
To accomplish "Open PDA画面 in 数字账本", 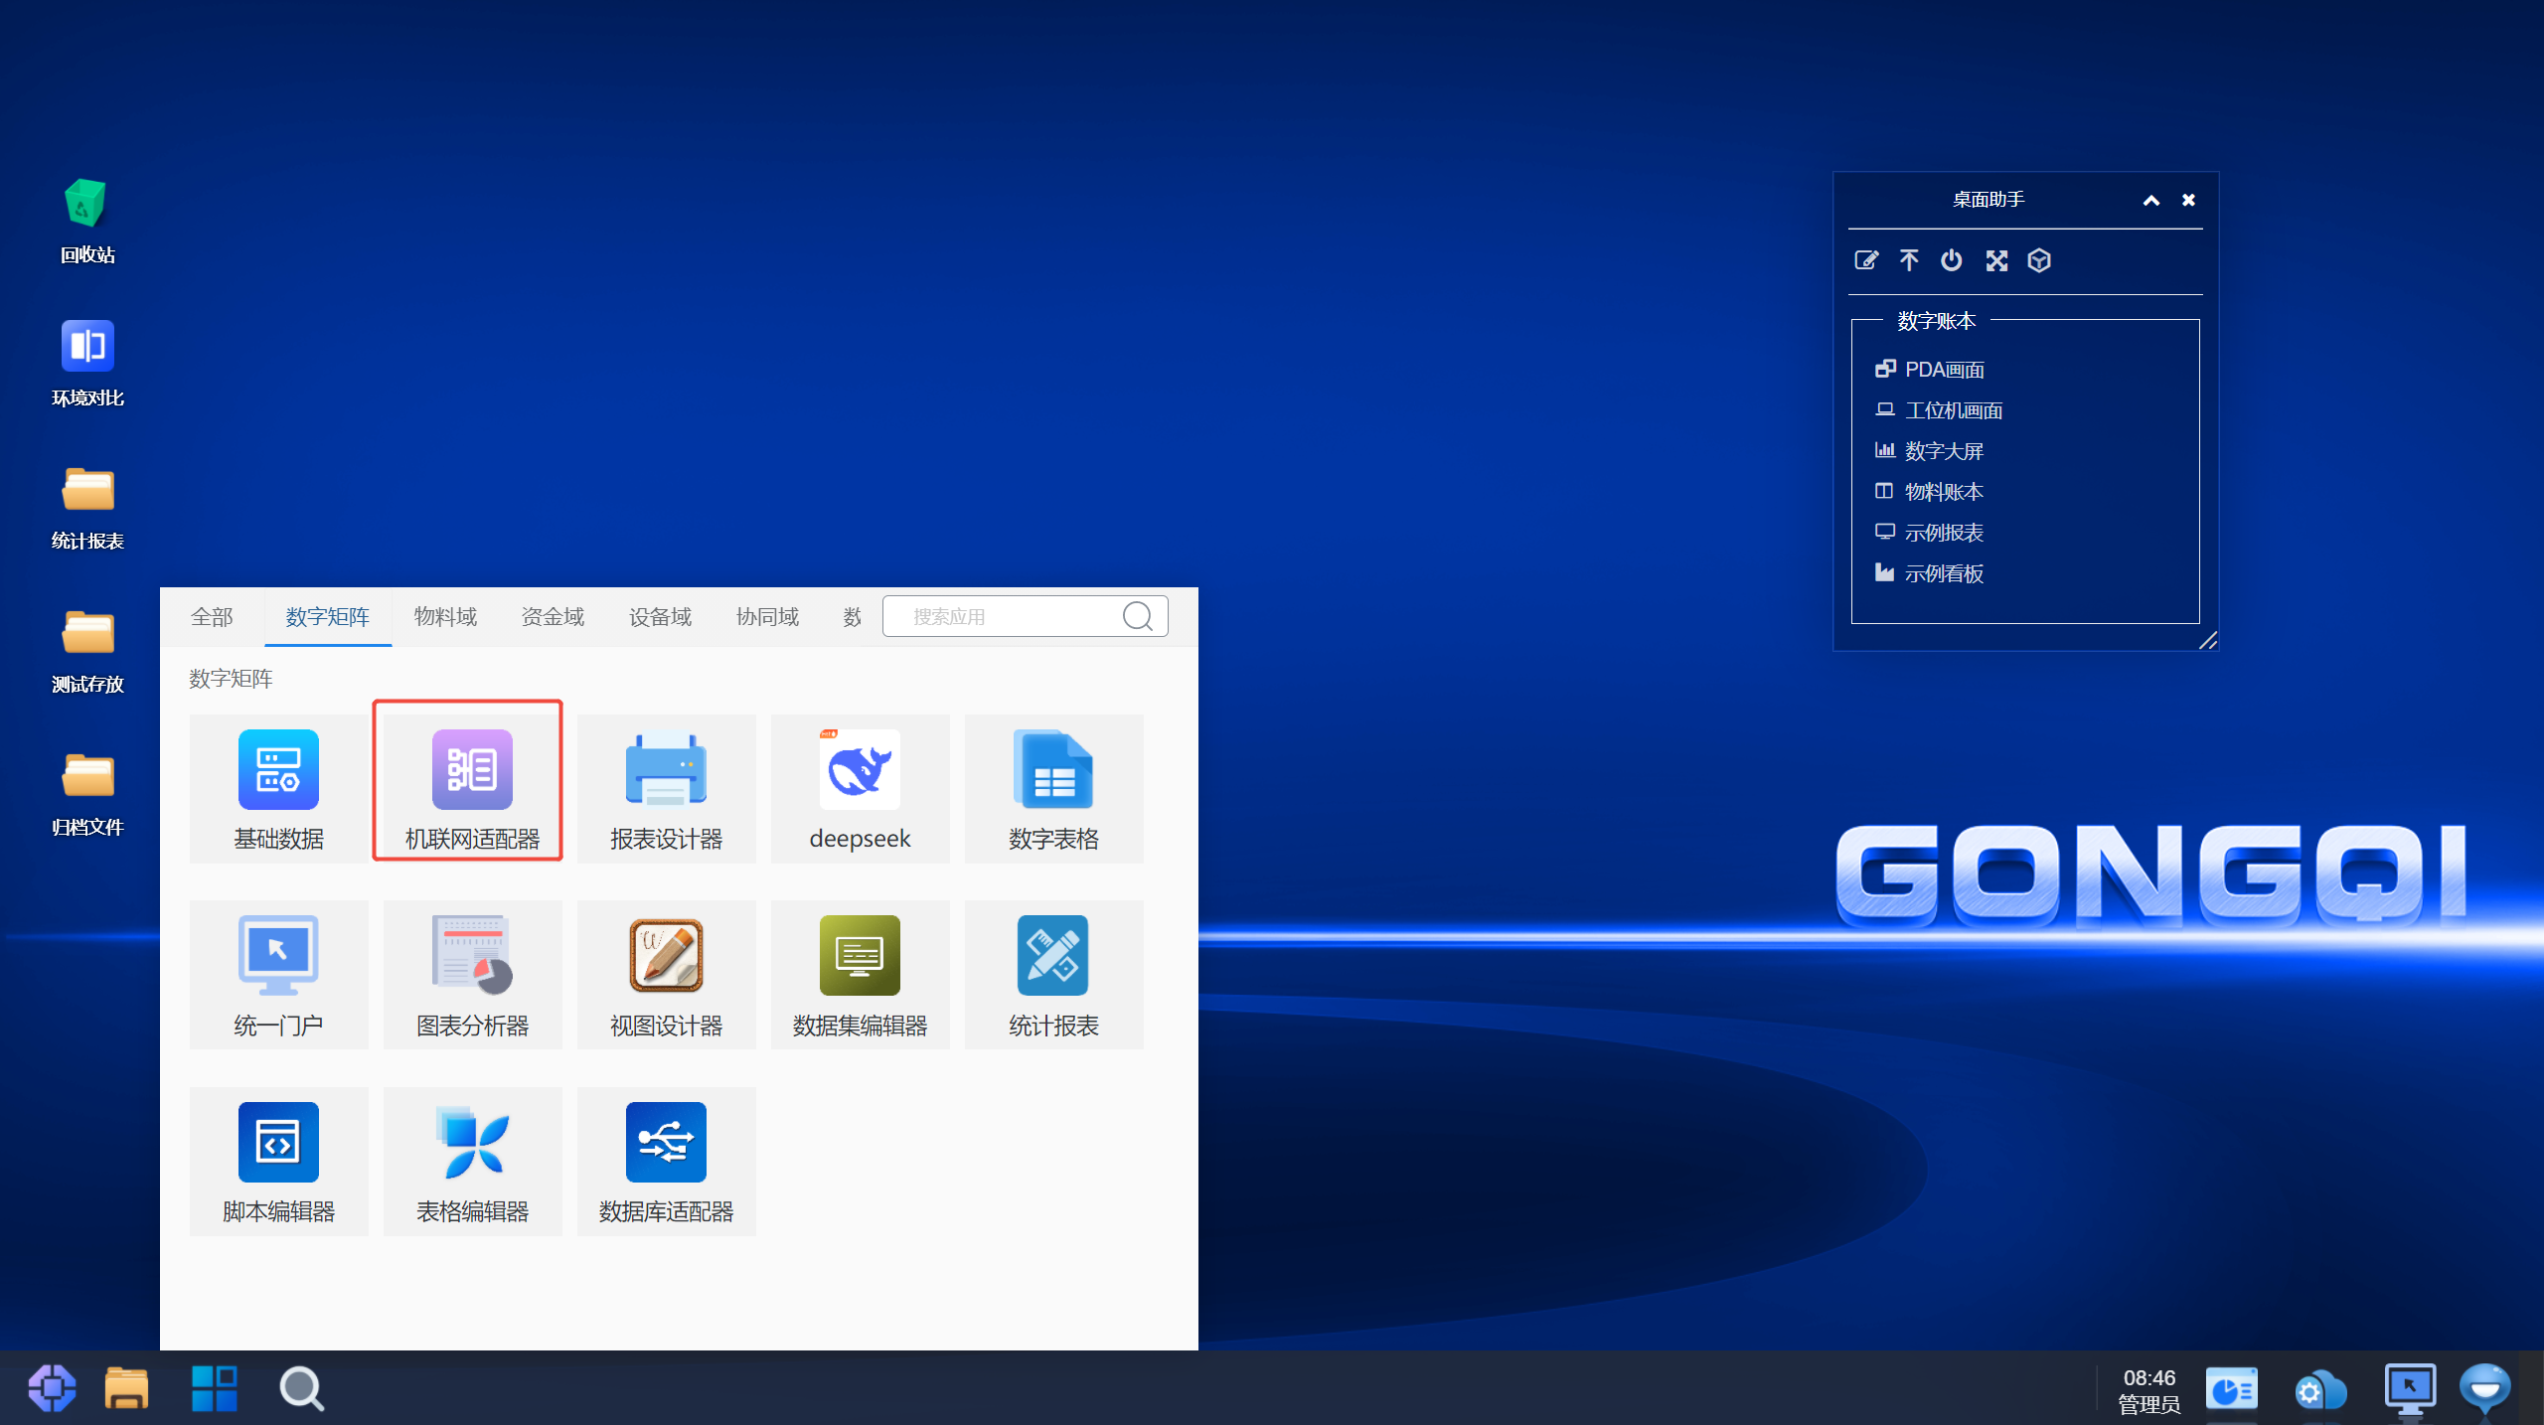I will tap(1929, 370).
